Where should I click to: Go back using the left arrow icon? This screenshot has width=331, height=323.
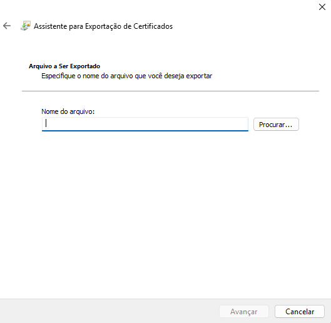click(7, 26)
